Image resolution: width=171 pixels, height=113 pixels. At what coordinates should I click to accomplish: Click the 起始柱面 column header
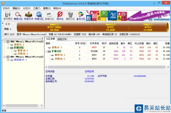click(113, 43)
